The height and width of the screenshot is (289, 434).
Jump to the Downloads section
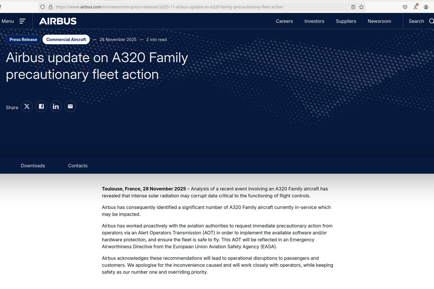click(x=33, y=166)
